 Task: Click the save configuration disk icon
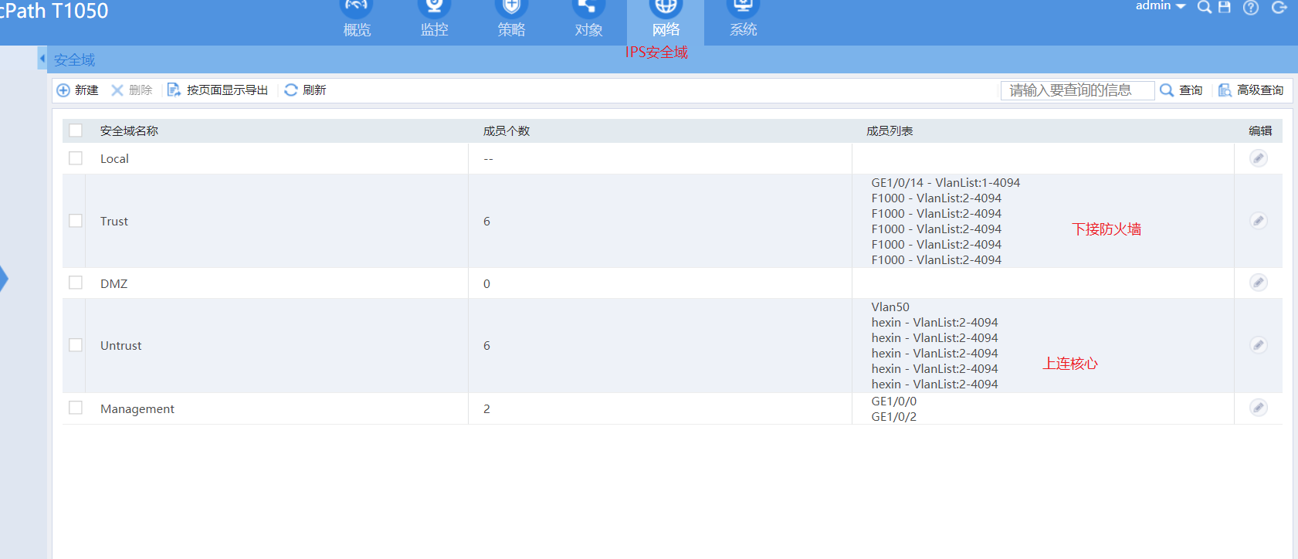point(1225,7)
